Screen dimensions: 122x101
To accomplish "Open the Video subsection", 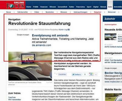I will [37, 12].
